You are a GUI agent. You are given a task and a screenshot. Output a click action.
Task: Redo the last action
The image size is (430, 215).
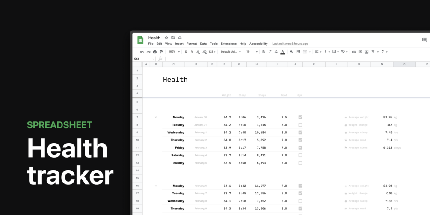point(148,52)
